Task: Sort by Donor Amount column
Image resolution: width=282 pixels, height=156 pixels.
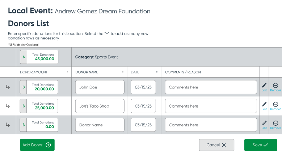Action: [x=67, y=72]
